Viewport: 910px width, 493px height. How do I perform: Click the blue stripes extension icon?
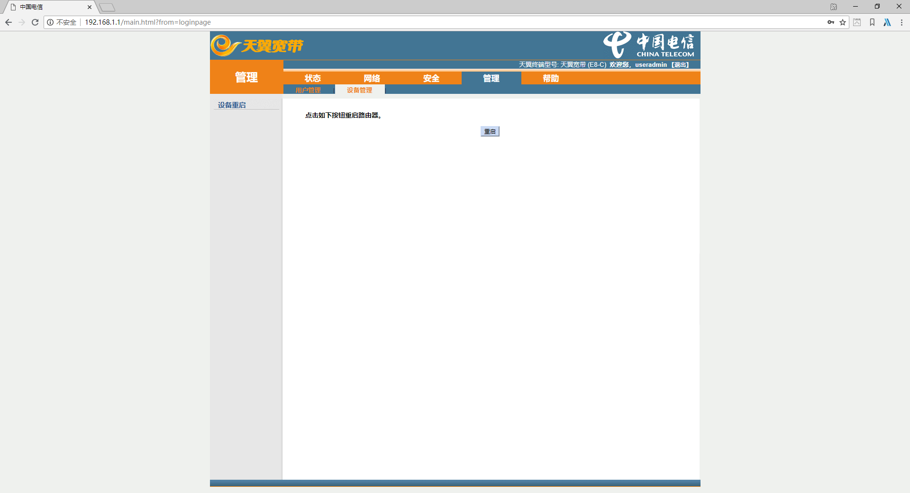pos(887,22)
